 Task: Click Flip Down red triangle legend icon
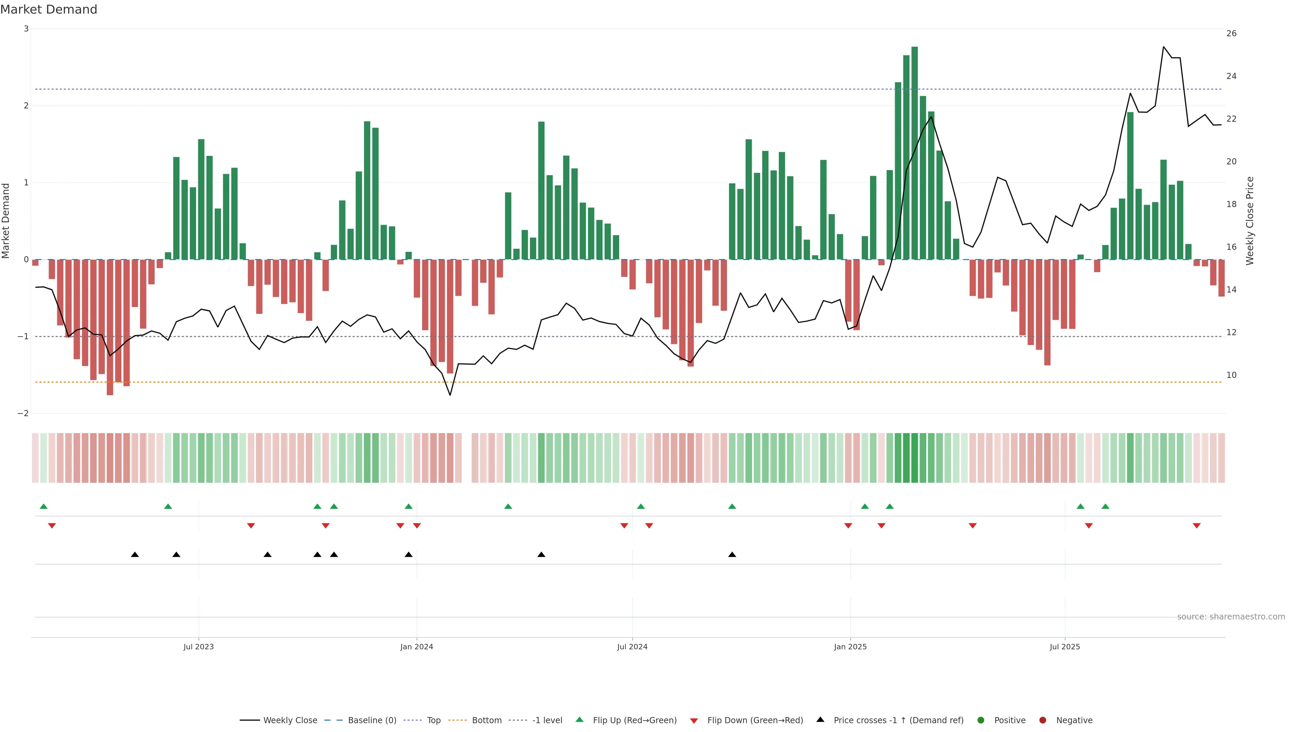tap(694, 721)
